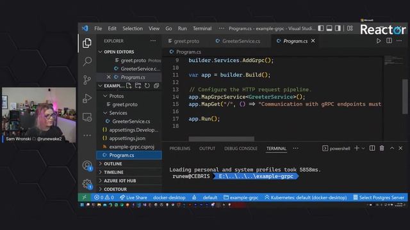Open the Search view in activity bar
Screen dimensions: 410x230
pos(87,61)
